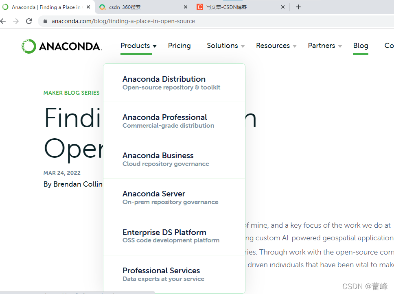Image resolution: width=394 pixels, height=294 pixels.
Task: Click the By Brendan Collins author text
Action: [x=73, y=184]
